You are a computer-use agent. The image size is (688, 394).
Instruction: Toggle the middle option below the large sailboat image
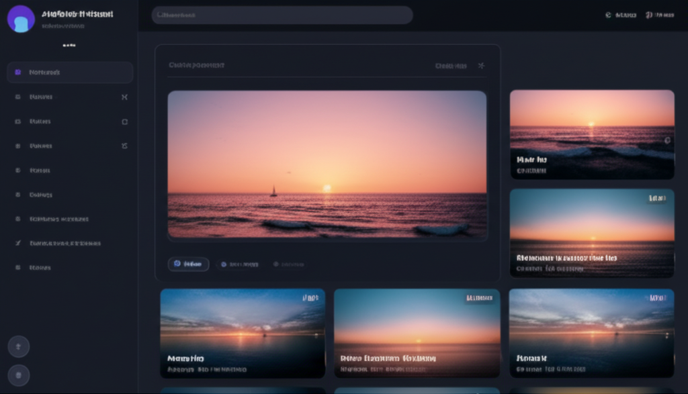(239, 264)
